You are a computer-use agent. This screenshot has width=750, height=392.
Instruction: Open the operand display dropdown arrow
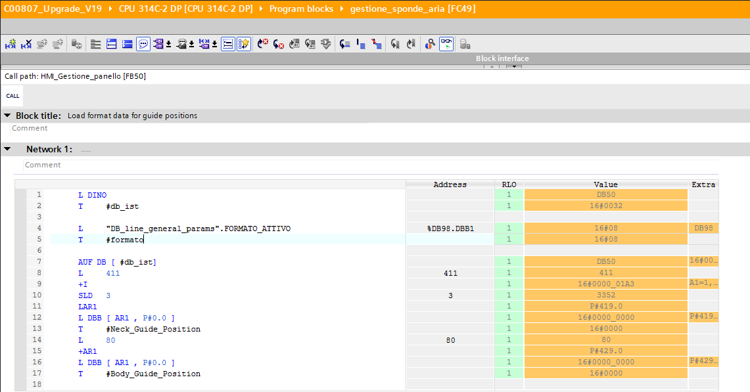click(168, 45)
